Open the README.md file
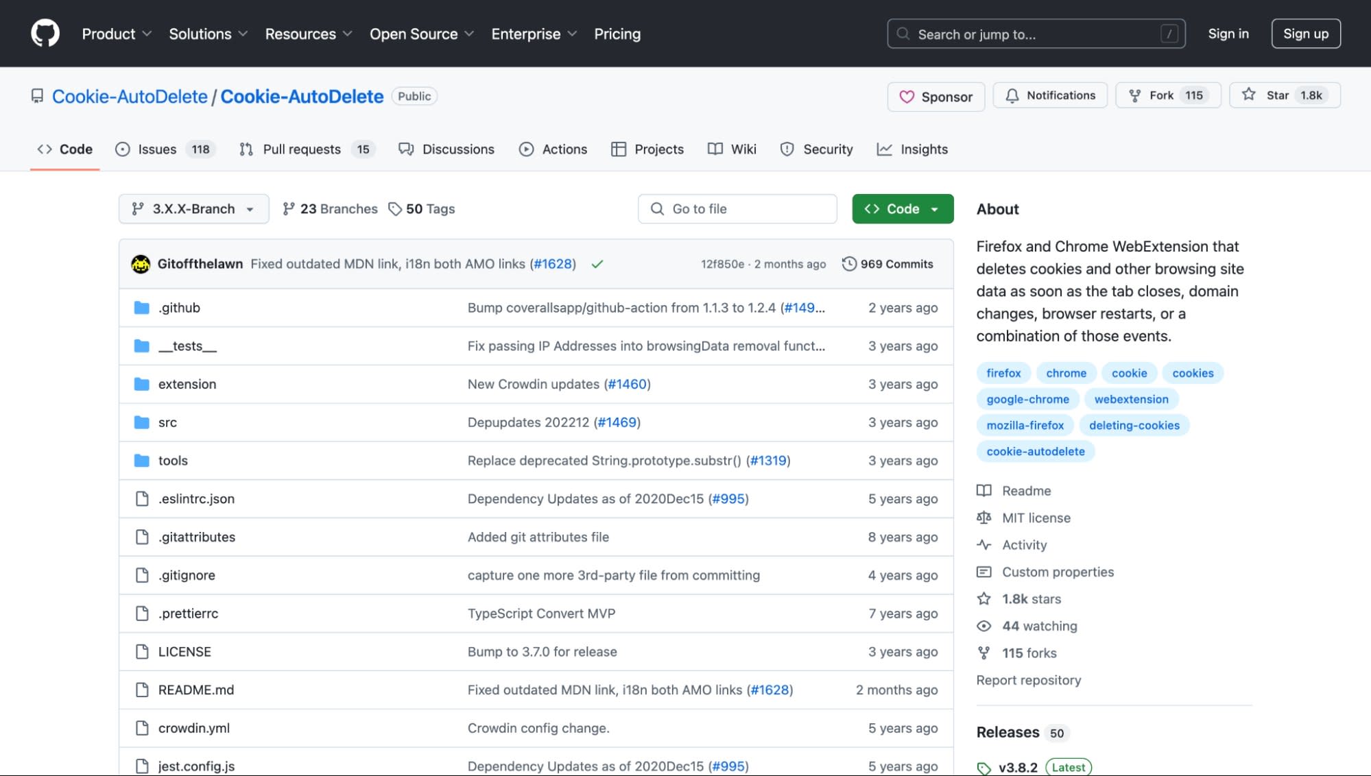The height and width of the screenshot is (776, 1371). tap(196, 690)
